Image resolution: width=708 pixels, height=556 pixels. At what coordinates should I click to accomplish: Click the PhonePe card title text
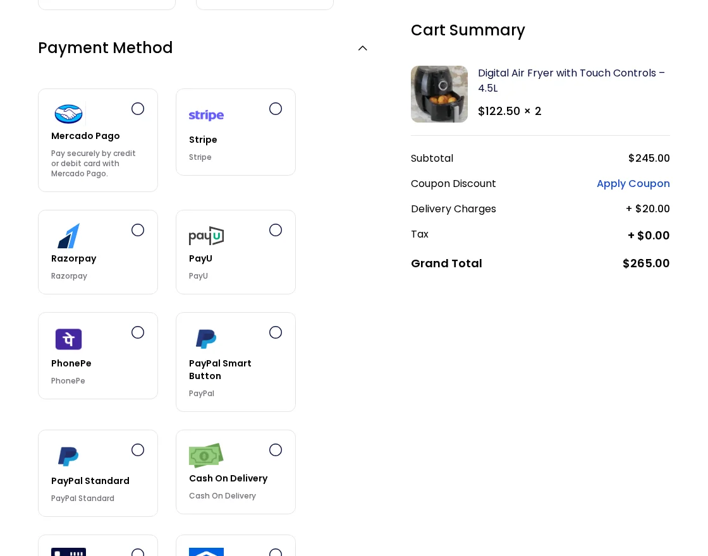[x=71, y=363]
